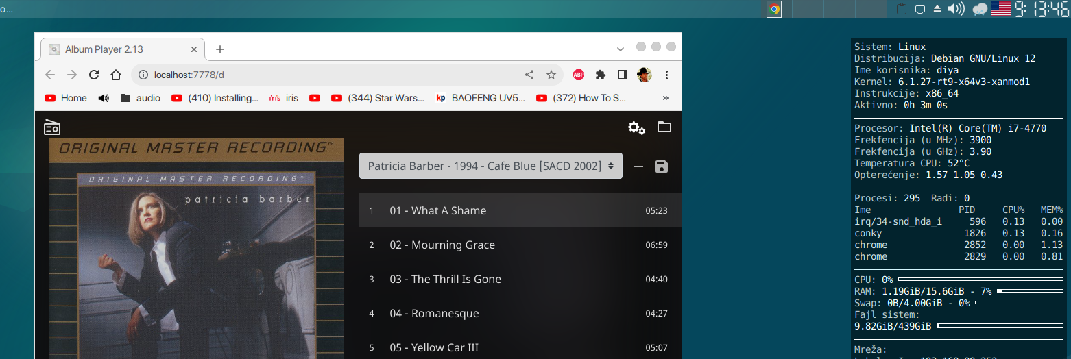Click the Patricia Barber album cover art
This screenshot has width=1071, height=359.
pos(196,249)
